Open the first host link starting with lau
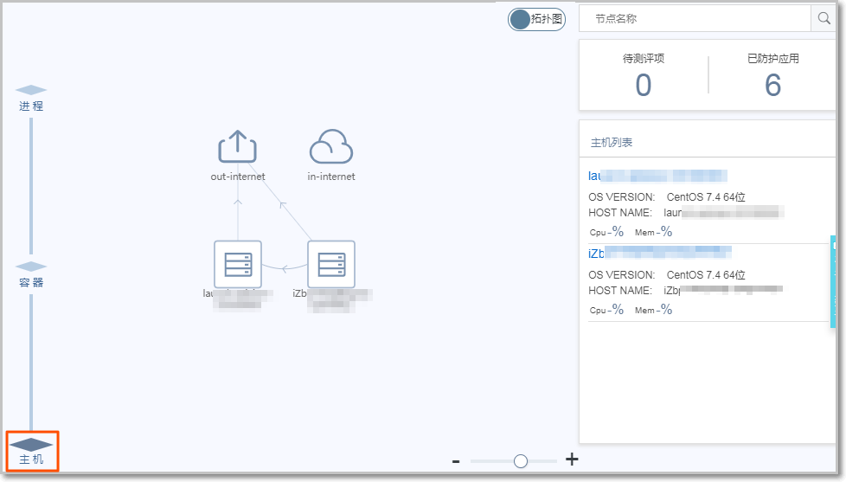The height and width of the screenshot is (482, 846). pyautogui.click(x=657, y=176)
